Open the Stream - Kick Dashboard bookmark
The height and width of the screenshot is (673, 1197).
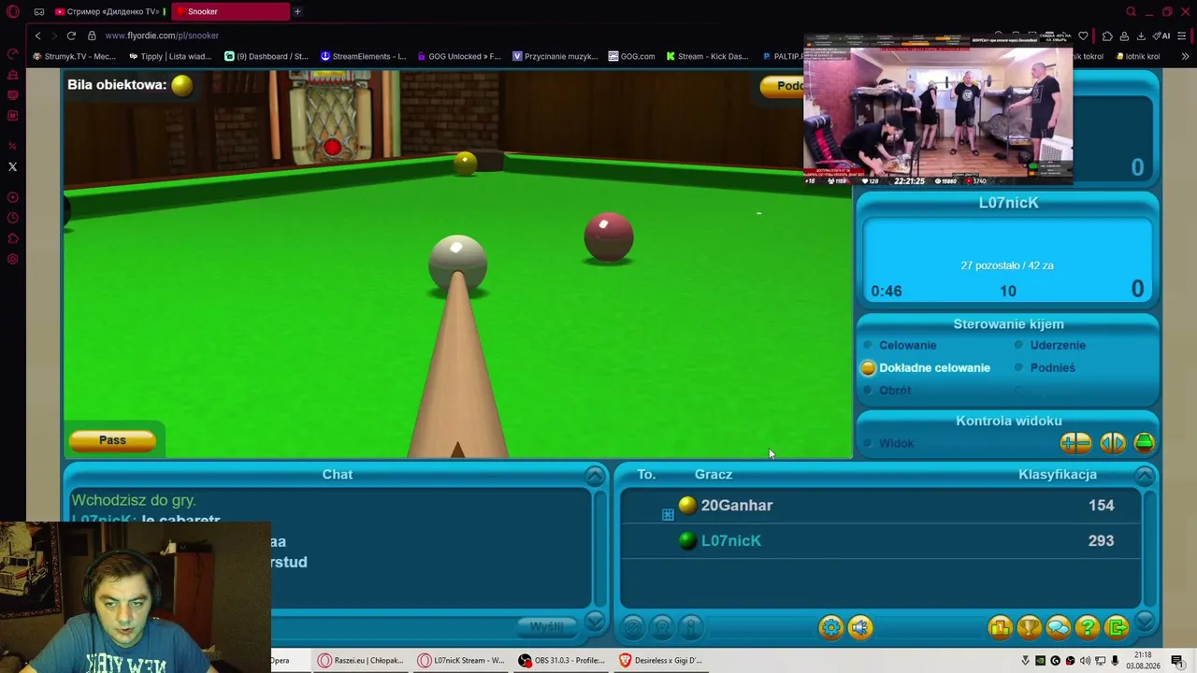[707, 56]
